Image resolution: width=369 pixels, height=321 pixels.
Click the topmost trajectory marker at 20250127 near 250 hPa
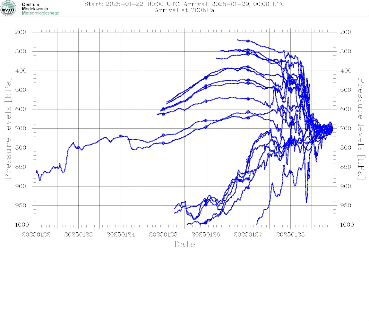pos(248,41)
